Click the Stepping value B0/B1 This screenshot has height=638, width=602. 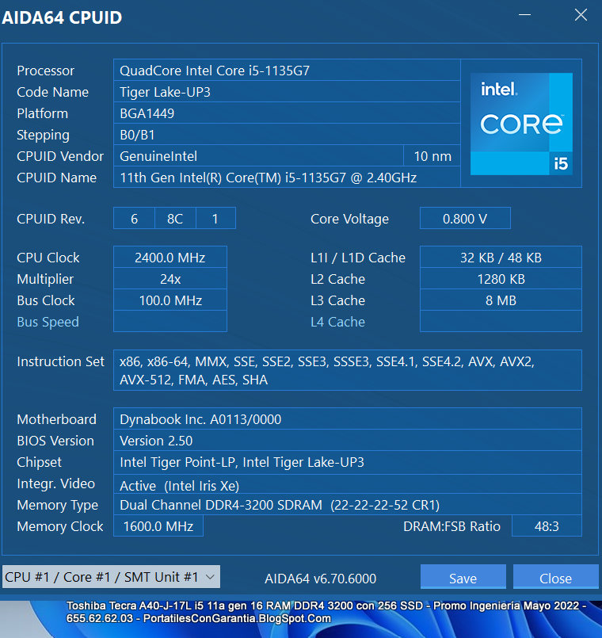pyautogui.click(x=287, y=135)
